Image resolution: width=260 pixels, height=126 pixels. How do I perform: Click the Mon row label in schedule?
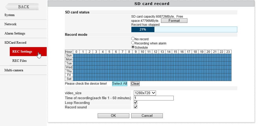coord(69,59)
